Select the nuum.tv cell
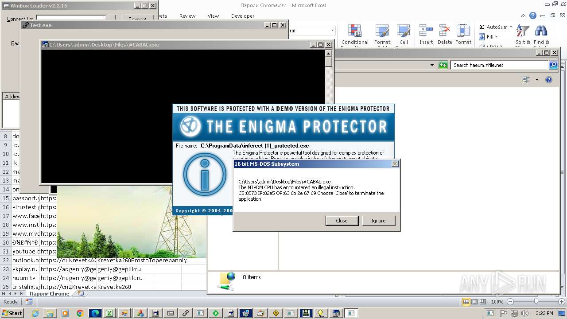This screenshot has width=567, height=319. click(25, 278)
